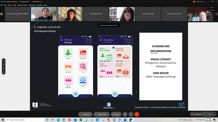The image size is (218, 122).
Task: Open the View menu
Action: [x=15, y=5]
